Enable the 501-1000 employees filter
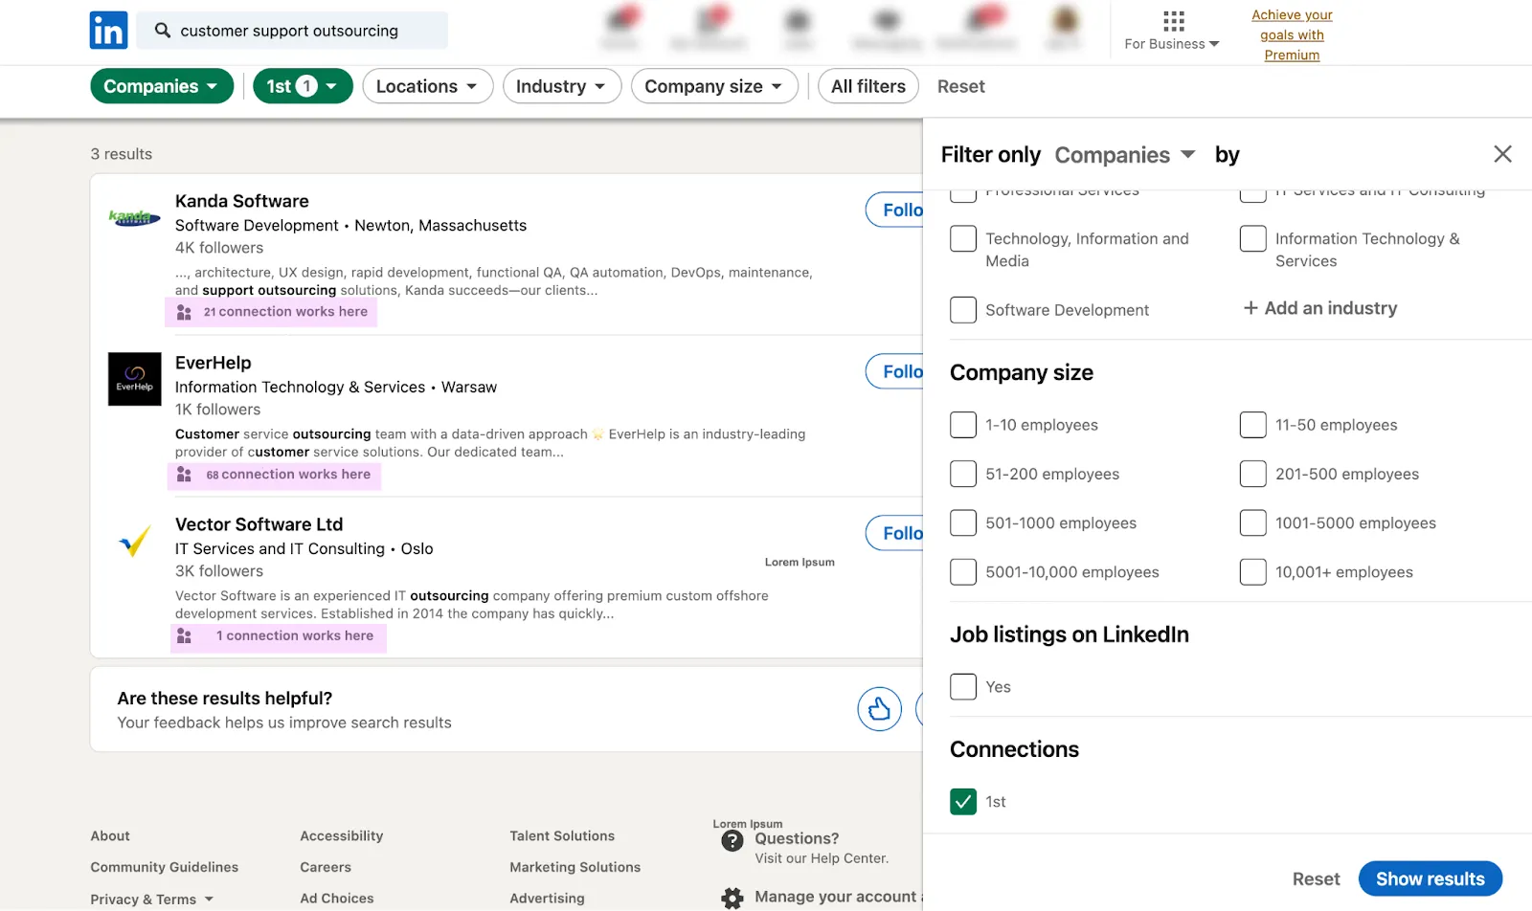 coord(963,522)
